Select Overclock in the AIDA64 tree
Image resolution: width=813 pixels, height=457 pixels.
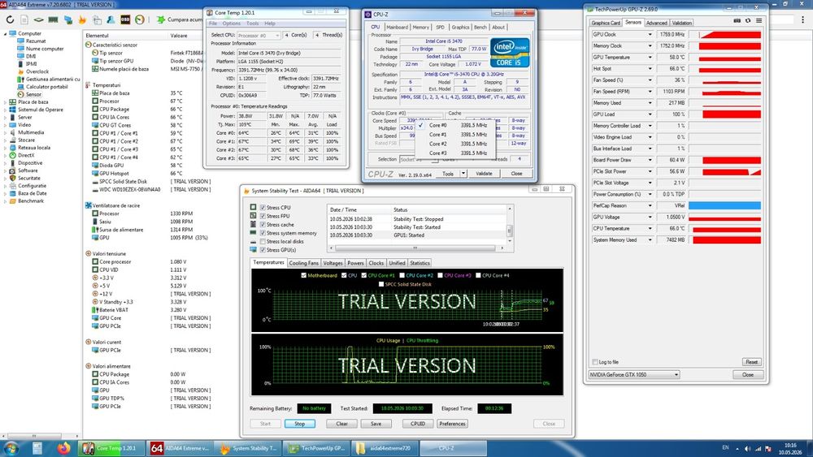pos(37,71)
